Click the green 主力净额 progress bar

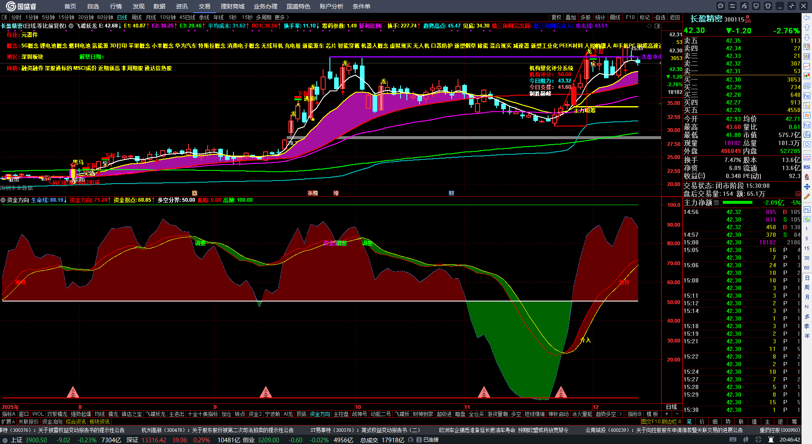click(738, 203)
